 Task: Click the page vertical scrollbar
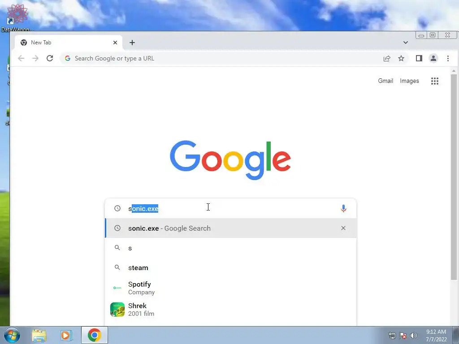click(454, 177)
